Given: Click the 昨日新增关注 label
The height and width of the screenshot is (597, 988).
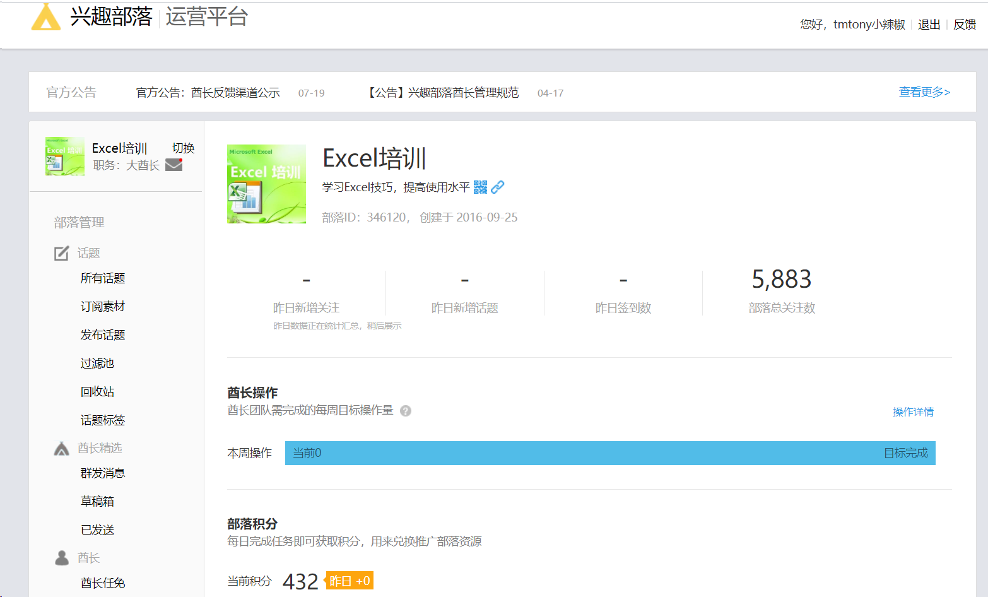Looking at the screenshot, I should pos(307,308).
